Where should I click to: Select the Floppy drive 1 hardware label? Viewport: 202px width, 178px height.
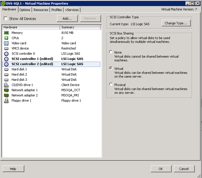(21, 101)
